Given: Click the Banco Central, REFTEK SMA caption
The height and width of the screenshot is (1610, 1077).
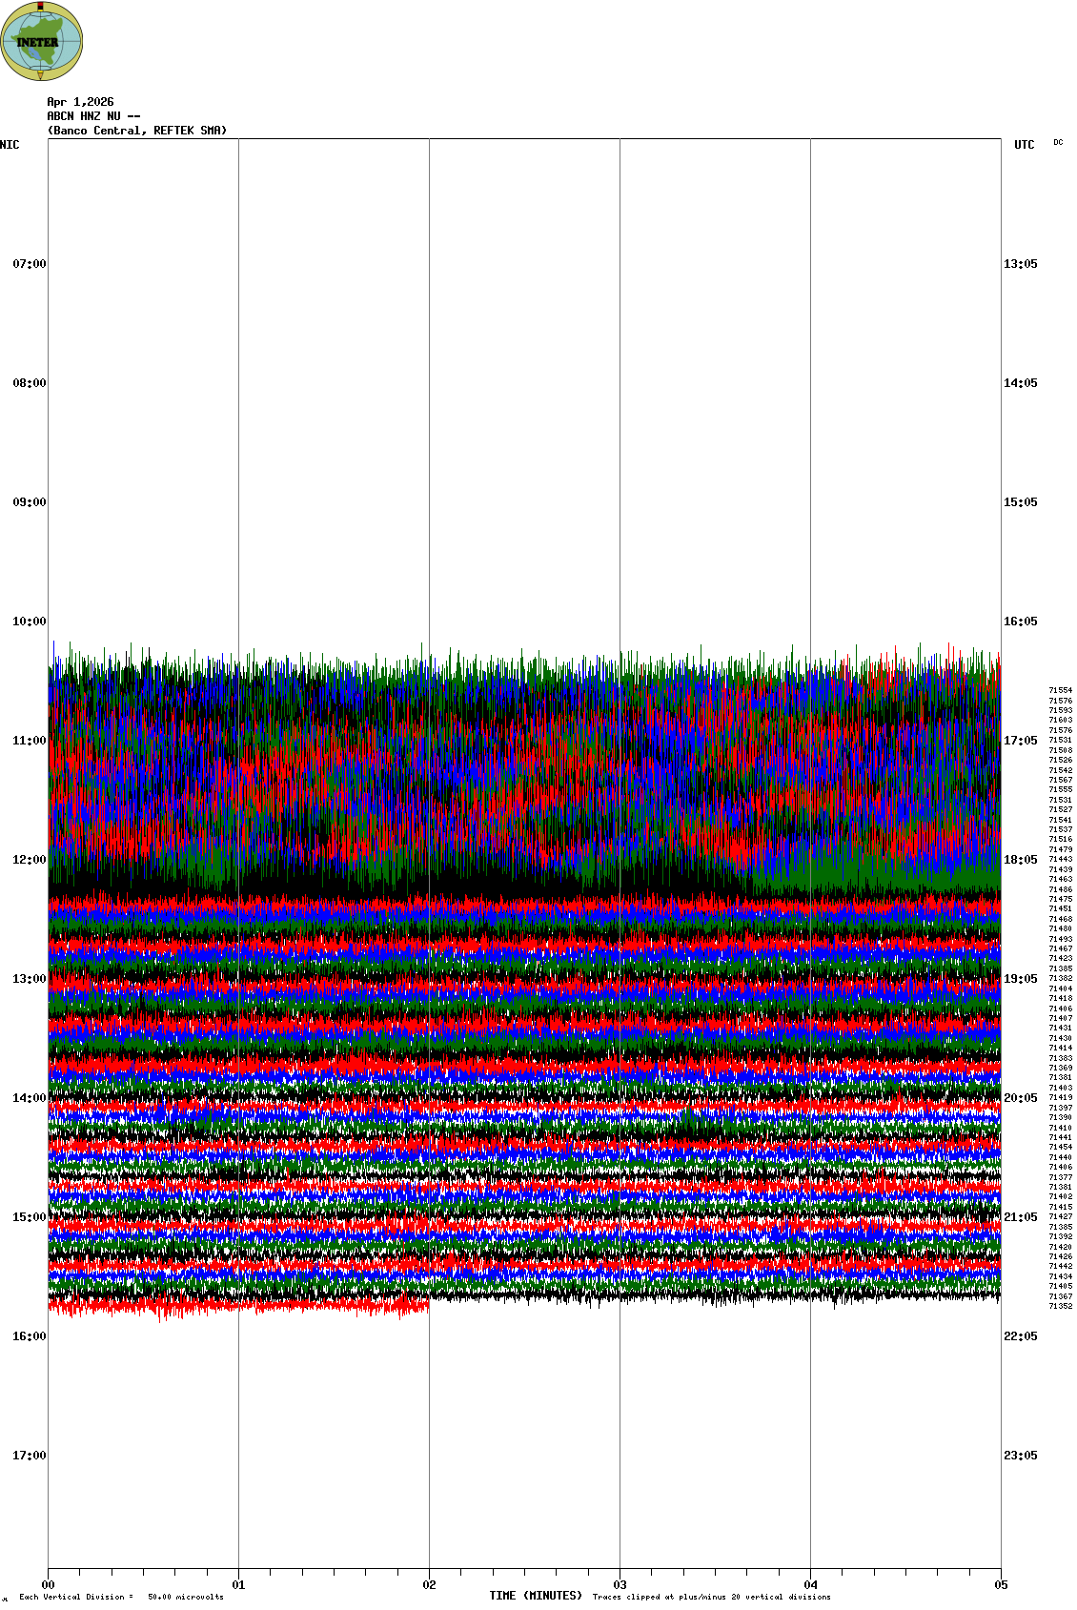Looking at the screenshot, I should 137,131.
